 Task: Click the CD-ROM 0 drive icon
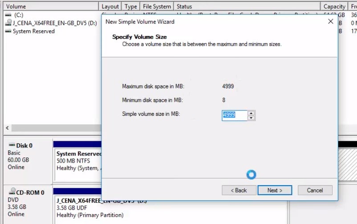[x=12, y=192]
